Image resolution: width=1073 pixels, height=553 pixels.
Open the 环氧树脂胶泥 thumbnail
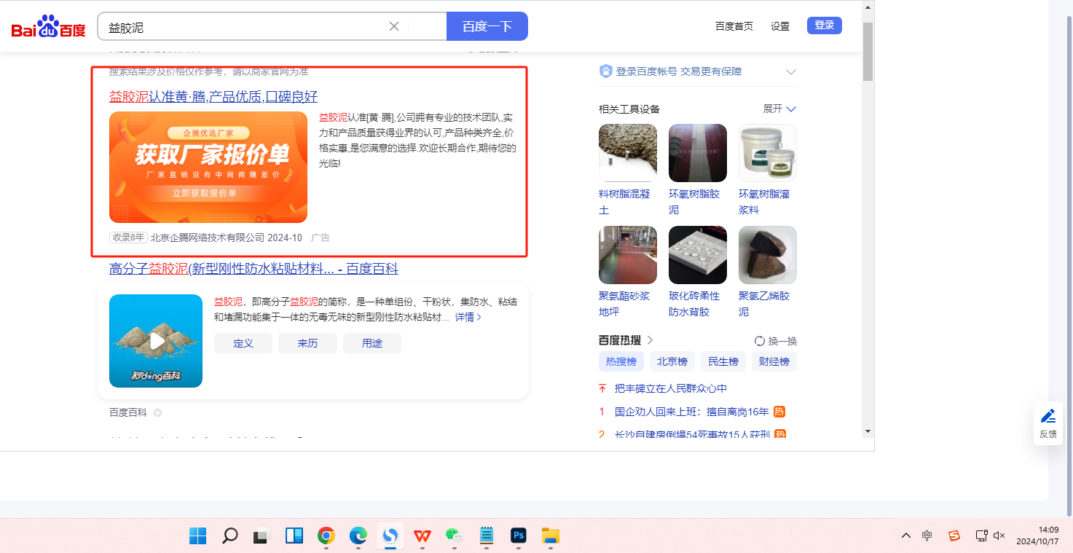[698, 153]
